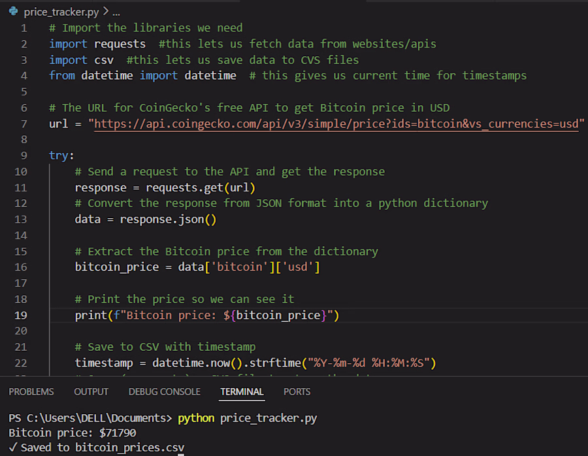The width and height of the screenshot is (588, 456).
Task: Click line number 19 in gutter
Action: click(x=21, y=316)
